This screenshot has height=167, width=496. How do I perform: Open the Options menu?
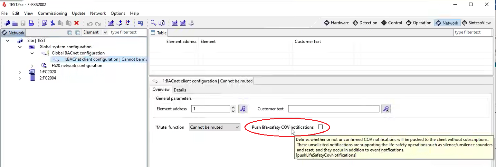[x=118, y=13]
